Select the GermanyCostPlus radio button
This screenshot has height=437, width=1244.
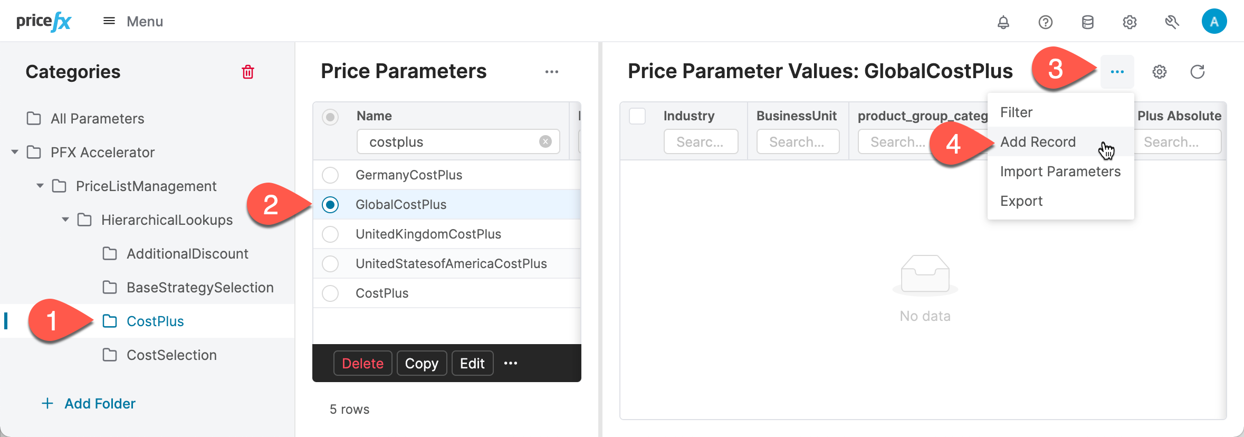330,175
